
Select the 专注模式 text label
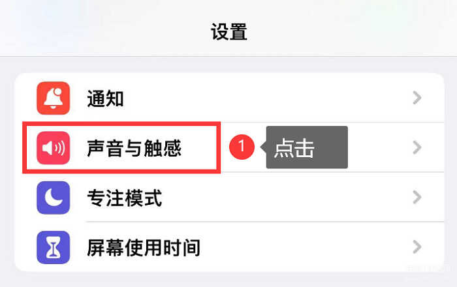coord(125,198)
